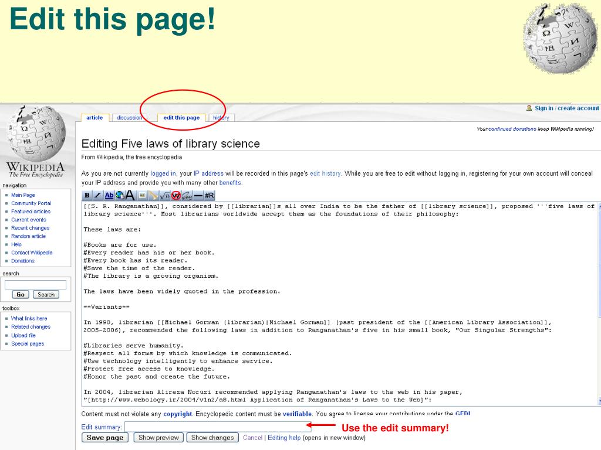Click the 'Editing Five laws of library science' heading
The width and height of the screenshot is (601, 450).
pos(171,144)
